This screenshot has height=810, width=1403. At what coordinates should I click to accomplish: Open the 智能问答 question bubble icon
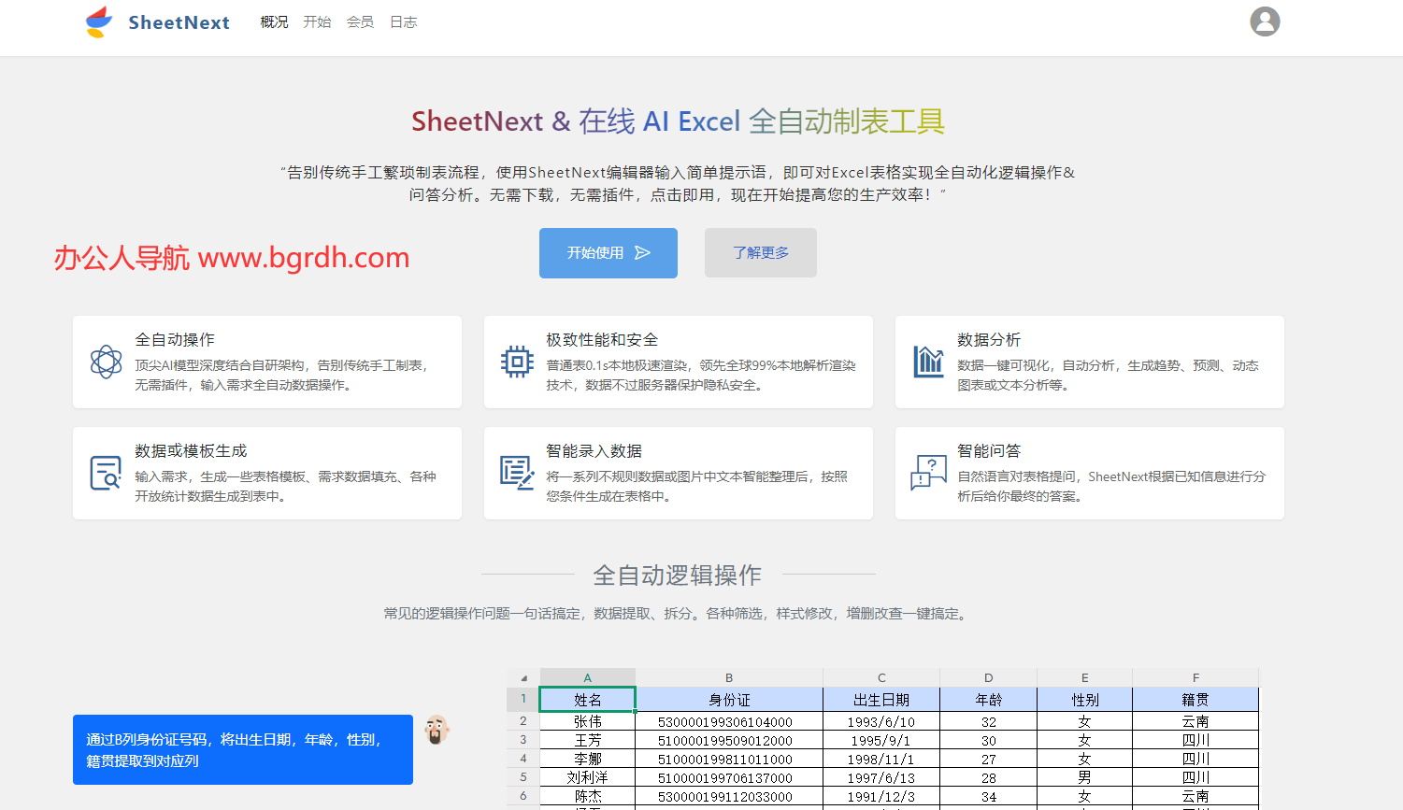pyautogui.click(x=927, y=471)
